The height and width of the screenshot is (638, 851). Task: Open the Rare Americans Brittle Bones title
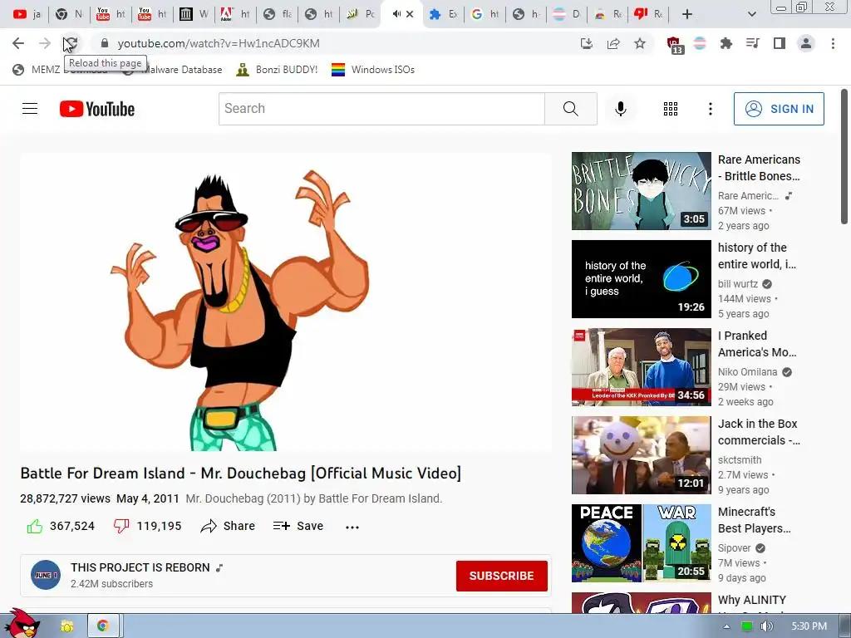pos(759,168)
